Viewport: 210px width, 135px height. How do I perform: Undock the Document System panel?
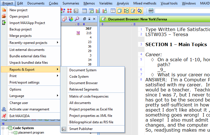[84, 19]
